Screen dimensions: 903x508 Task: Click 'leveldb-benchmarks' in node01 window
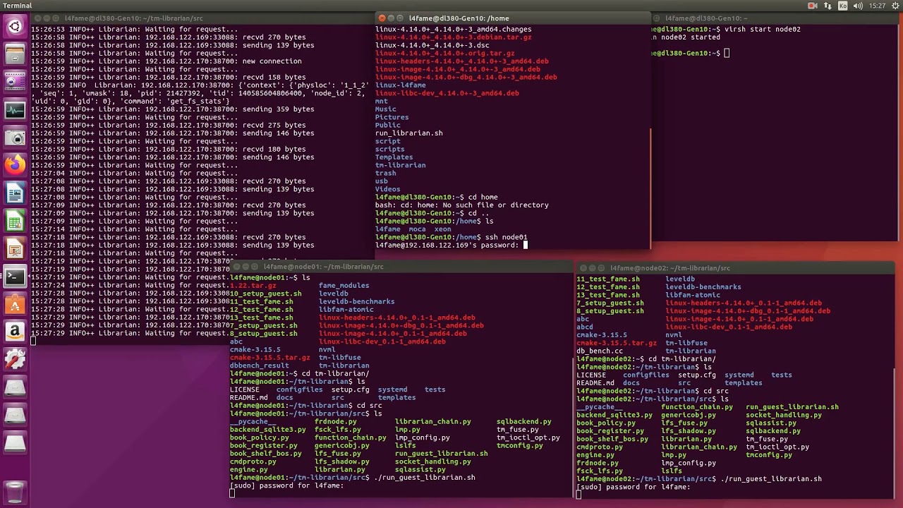[357, 301]
